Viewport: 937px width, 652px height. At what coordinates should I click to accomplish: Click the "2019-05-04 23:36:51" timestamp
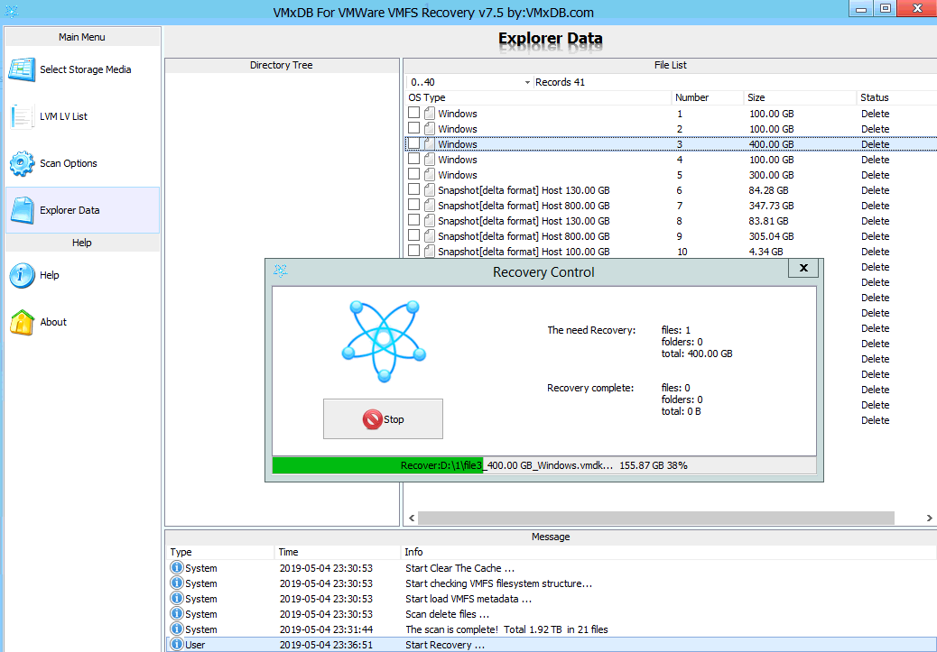(326, 645)
